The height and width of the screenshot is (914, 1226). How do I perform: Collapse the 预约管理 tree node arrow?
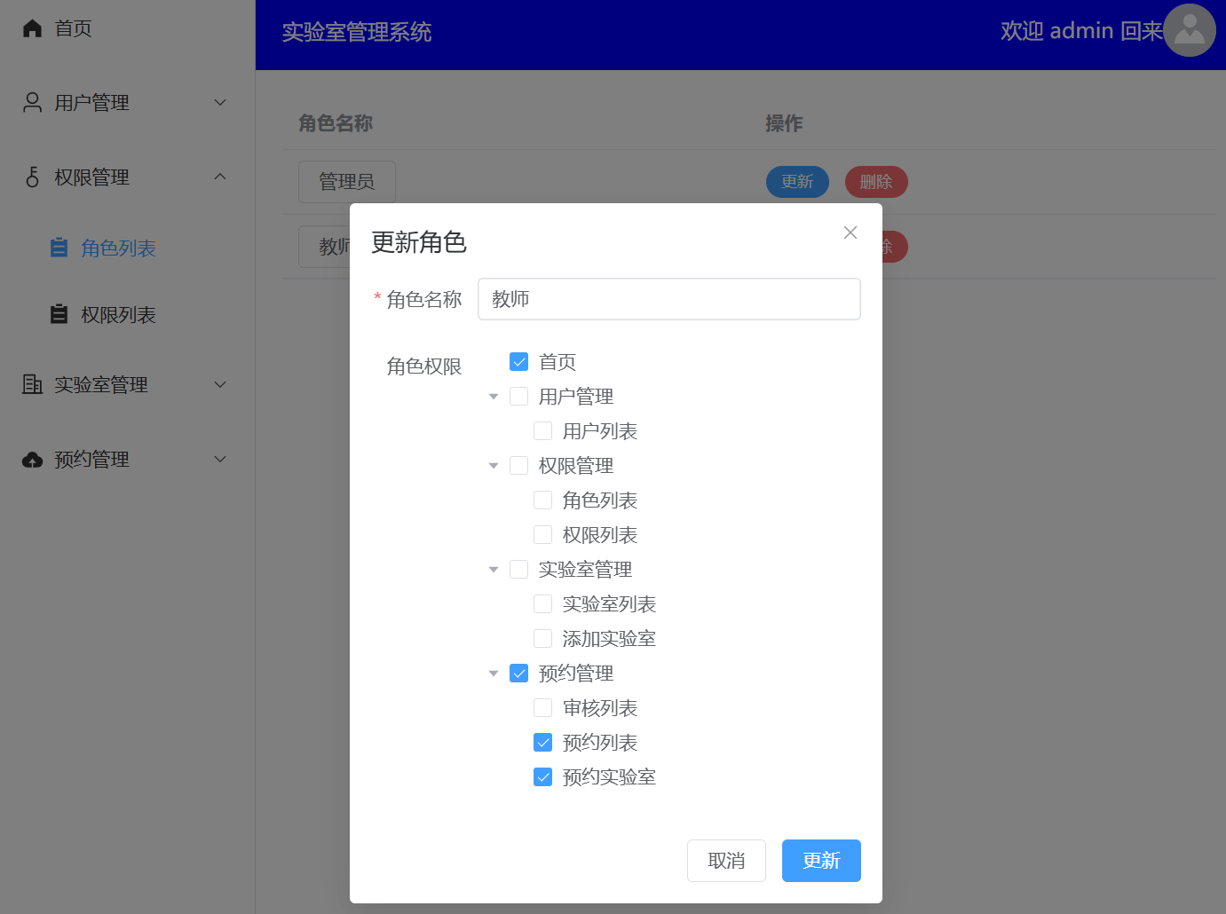(494, 674)
